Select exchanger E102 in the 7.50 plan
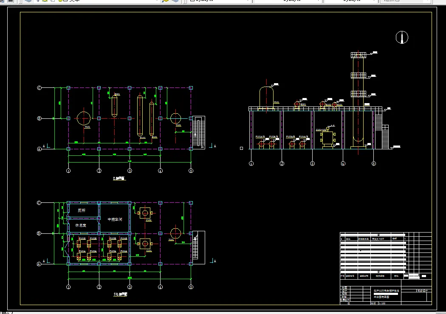This screenshot has width=446, height=314. pyautogui.click(x=140, y=116)
